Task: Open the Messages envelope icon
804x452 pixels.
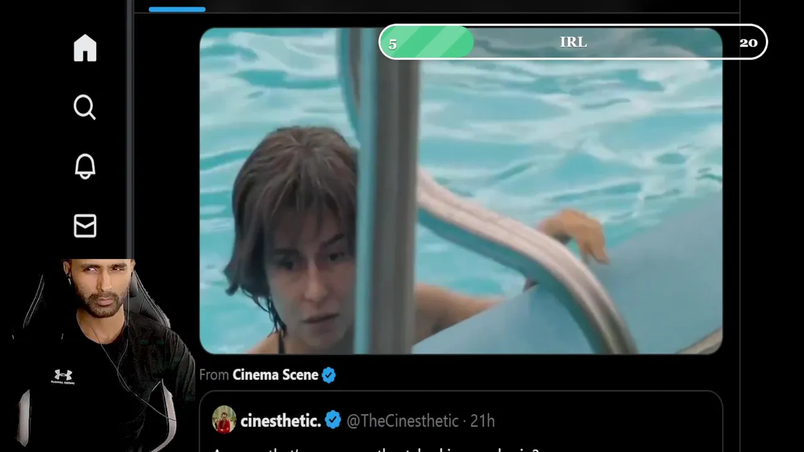Action: [x=85, y=226]
